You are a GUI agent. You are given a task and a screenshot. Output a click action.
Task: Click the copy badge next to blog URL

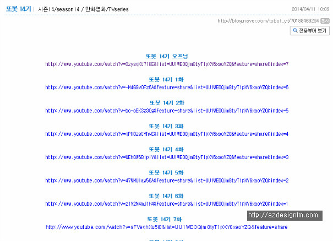[x=325, y=21]
